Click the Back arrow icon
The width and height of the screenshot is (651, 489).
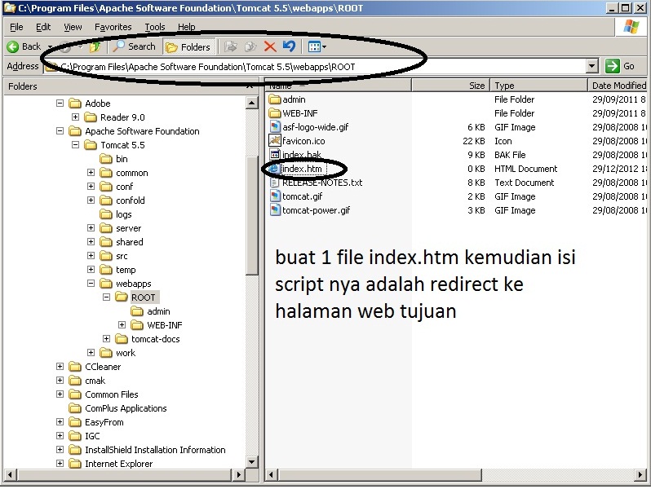point(13,46)
